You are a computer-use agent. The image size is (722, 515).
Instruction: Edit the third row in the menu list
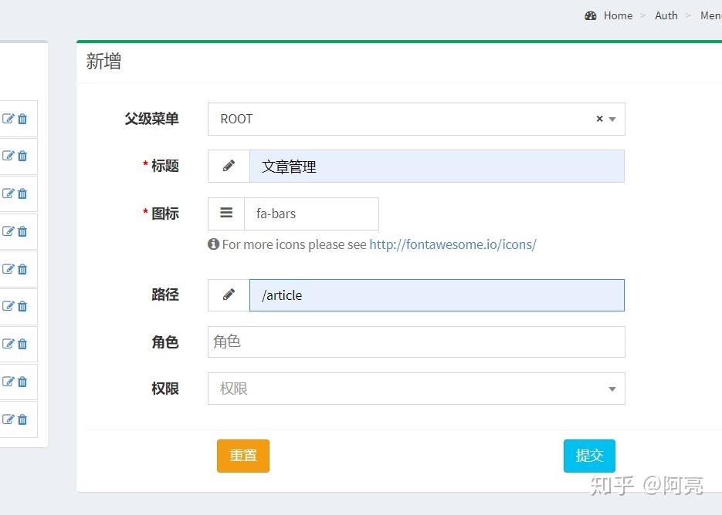(x=8, y=194)
